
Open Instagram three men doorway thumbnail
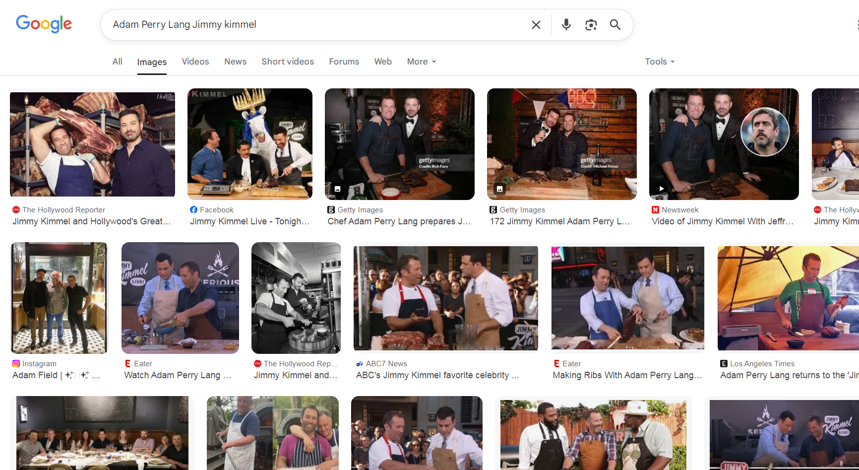point(60,298)
